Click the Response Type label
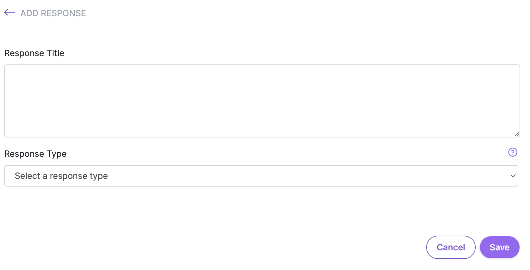Viewport: 530px width, 270px height. click(35, 154)
